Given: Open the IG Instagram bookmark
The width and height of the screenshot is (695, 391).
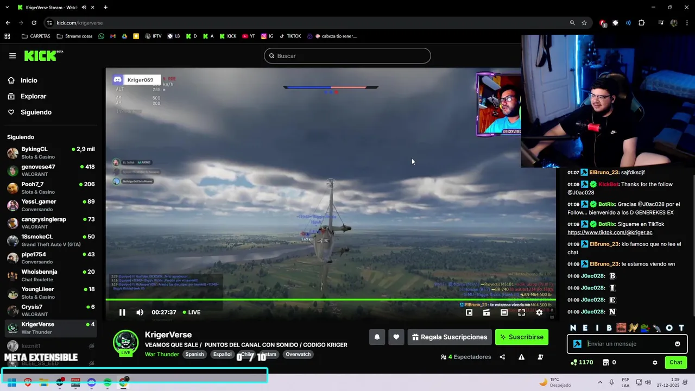Looking at the screenshot, I should (267, 36).
